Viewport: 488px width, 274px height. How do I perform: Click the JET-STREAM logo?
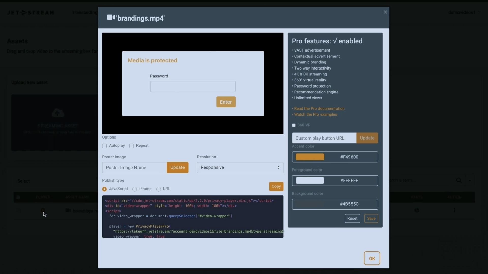[x=30, y=13]
